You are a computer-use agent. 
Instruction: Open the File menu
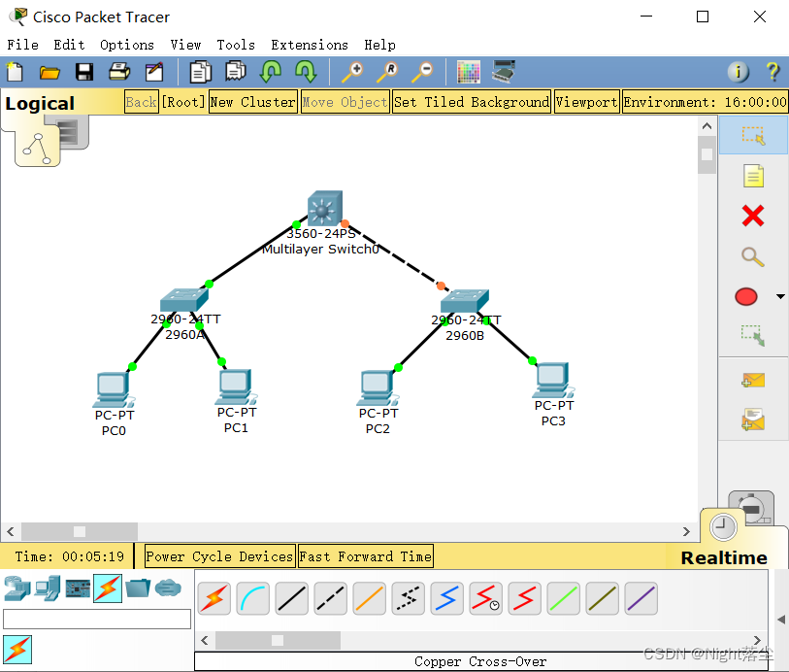click(x=22, y=45)
